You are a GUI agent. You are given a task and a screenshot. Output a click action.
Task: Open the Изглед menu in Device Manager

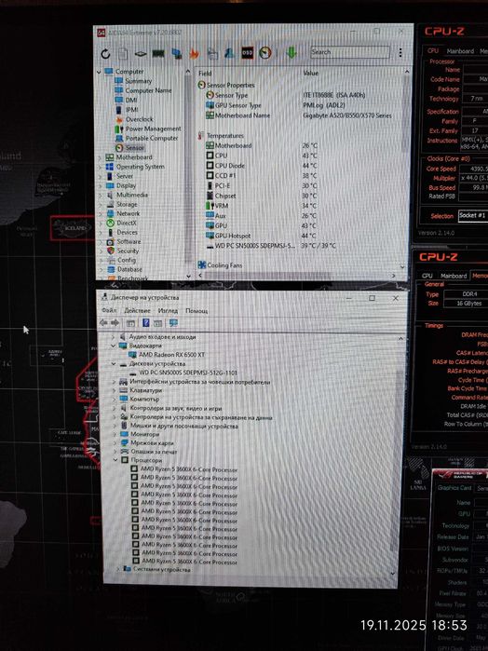pos(168,310)
